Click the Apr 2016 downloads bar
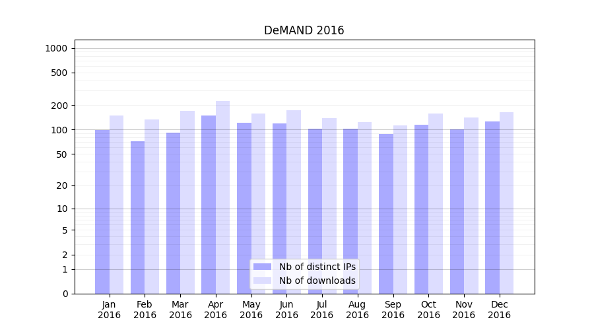594x330 pixels. [x=222, y=198]
